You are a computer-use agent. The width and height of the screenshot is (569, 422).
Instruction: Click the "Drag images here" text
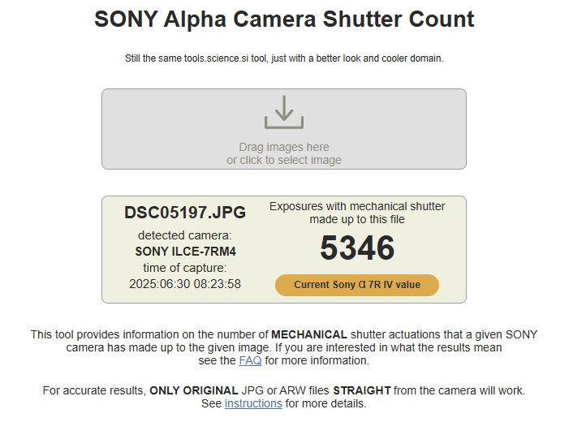[283, 147]
